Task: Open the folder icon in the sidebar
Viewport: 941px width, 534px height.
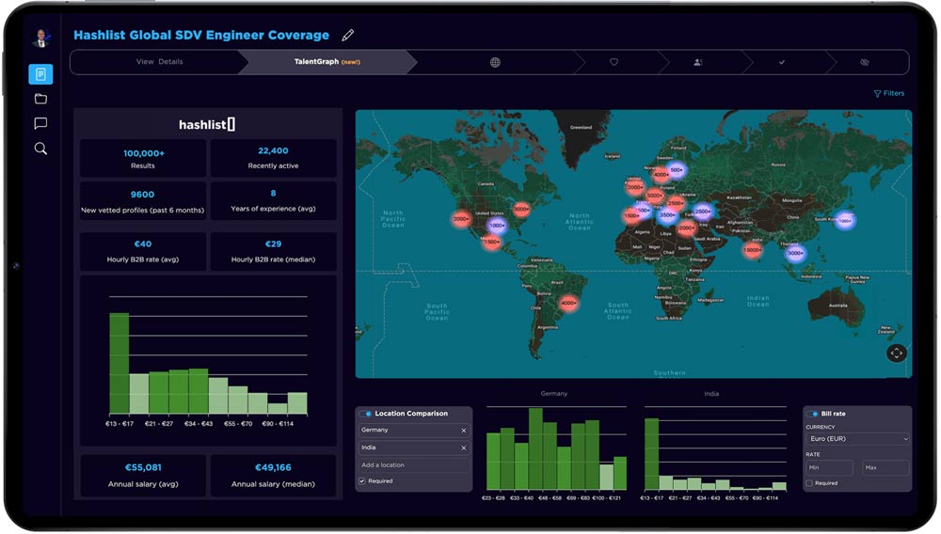Action: [40, 99]
